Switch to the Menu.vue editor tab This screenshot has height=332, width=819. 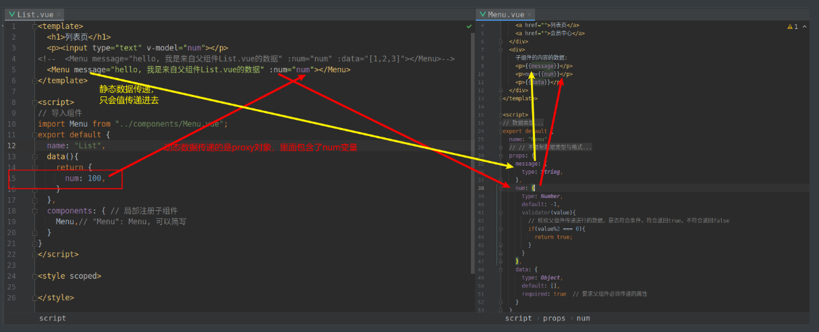(505, 14)
